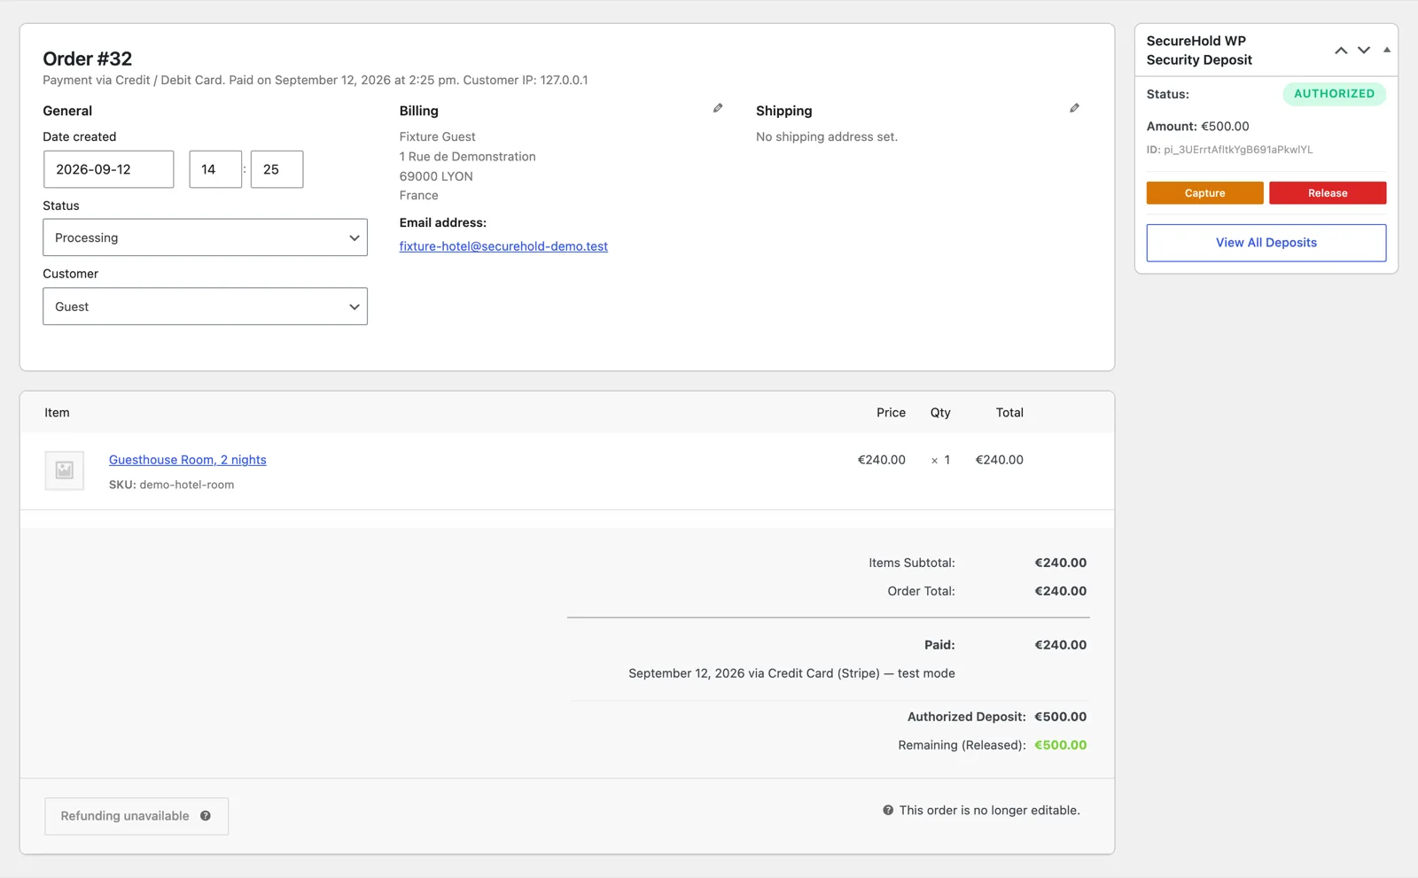Edit billing address with pencil icon
Viewport: 1418px width, 878px height.
pyautogui.click(x=718, y=108)
